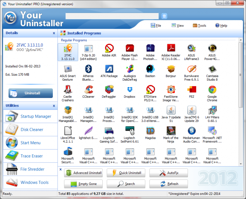Click the Uninstall button in Details
Screen dimensions: 246x199
point(31,93)
